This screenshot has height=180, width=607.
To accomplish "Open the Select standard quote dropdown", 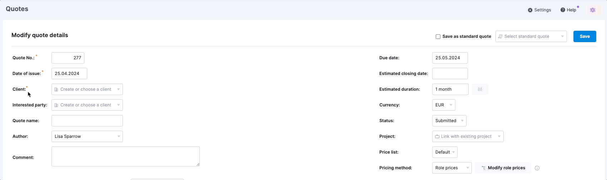I will tap(531, 36).
